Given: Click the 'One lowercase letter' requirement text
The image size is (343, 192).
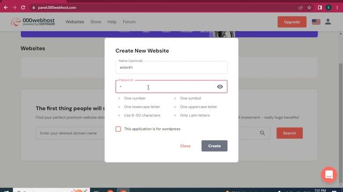Looking at the screenshot, I should (x=142, y=107).
